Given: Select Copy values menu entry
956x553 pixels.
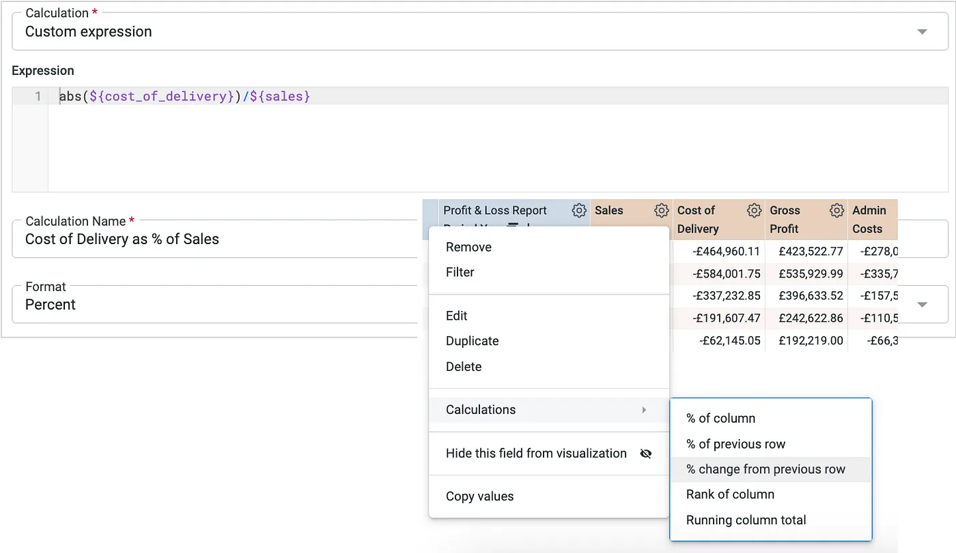Looking at the screenshot, I should click(x=479, y=496).
